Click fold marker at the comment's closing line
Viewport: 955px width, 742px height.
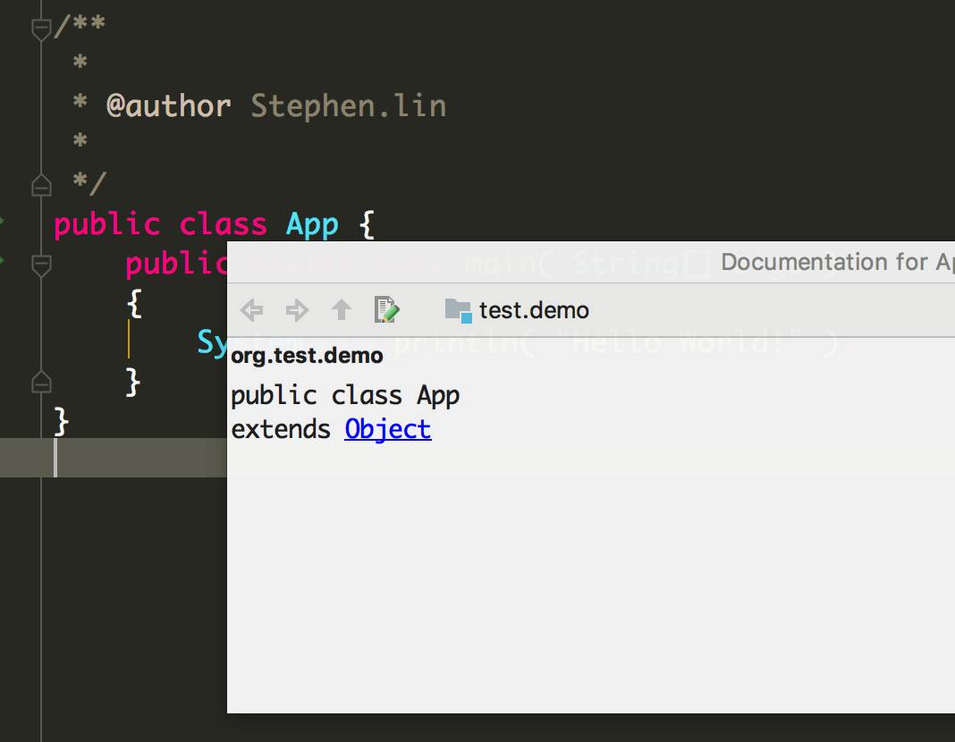41,185
